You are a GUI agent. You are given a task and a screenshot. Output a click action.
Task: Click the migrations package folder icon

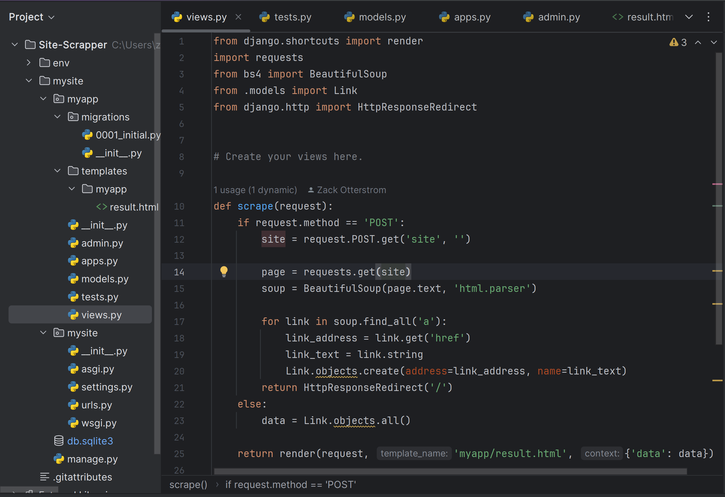(73, 117)
